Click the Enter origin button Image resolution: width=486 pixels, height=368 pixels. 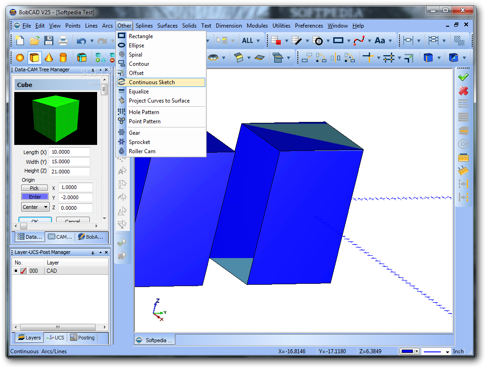click(35, 197)
